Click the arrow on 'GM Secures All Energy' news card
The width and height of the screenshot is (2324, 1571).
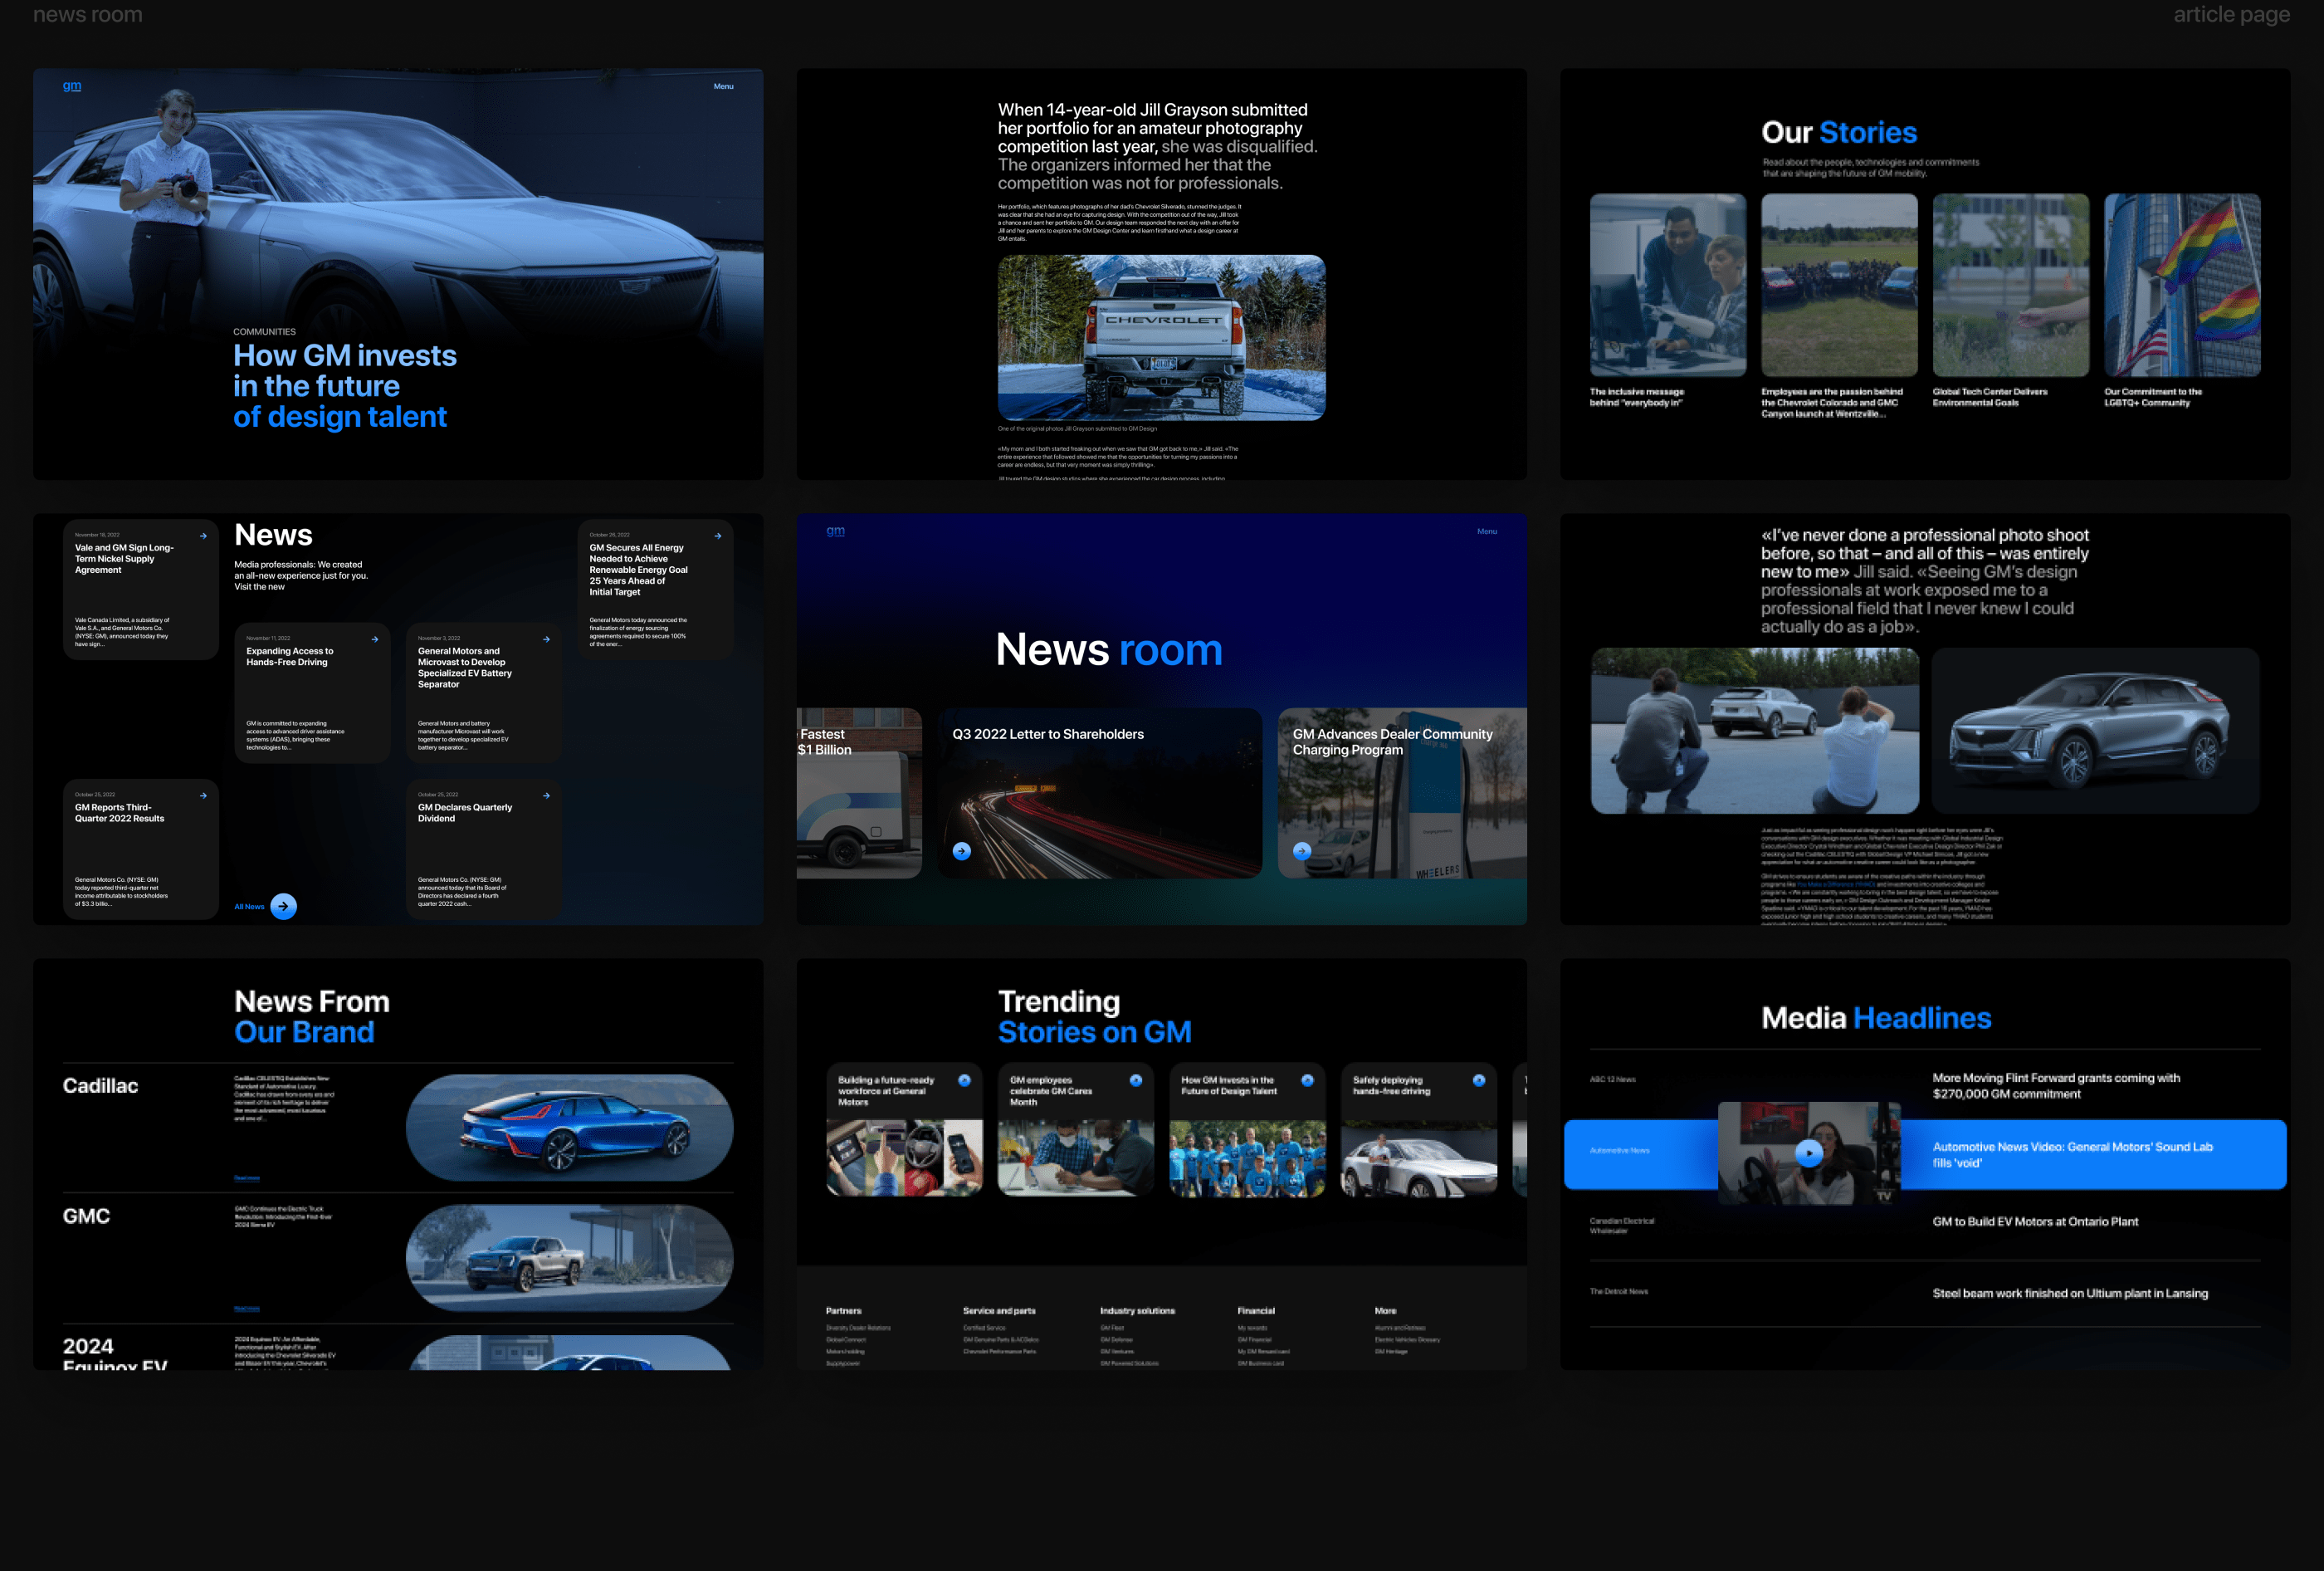(717, 536)
